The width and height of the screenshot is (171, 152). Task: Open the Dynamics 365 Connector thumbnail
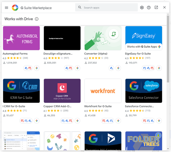click(x=103, y=141)
